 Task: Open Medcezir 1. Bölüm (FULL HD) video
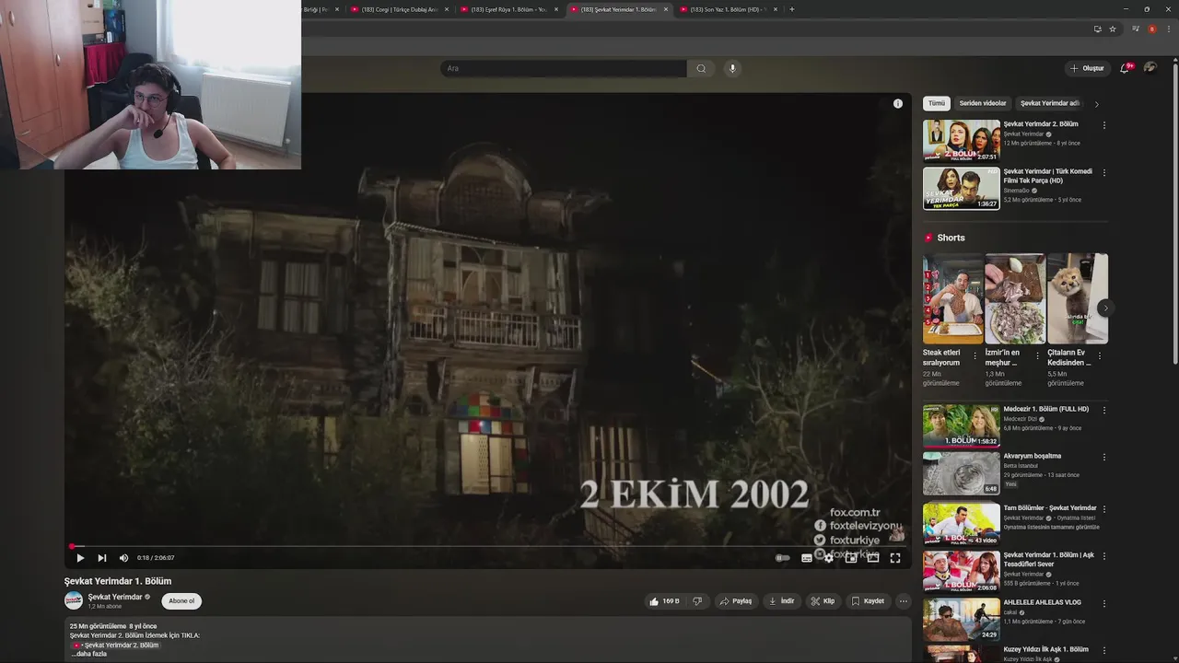click(x=962, y=425)
